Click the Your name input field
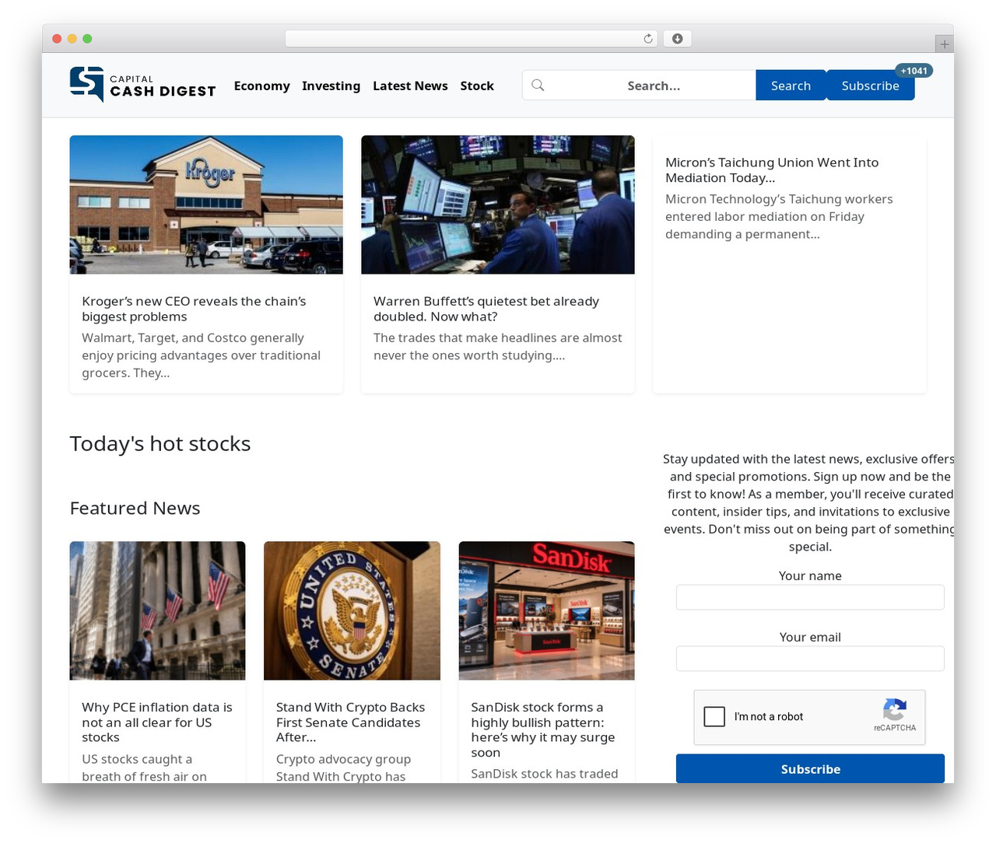Image resolution: width=996 pixels, height=843 pixels. [x=810, y=597]
